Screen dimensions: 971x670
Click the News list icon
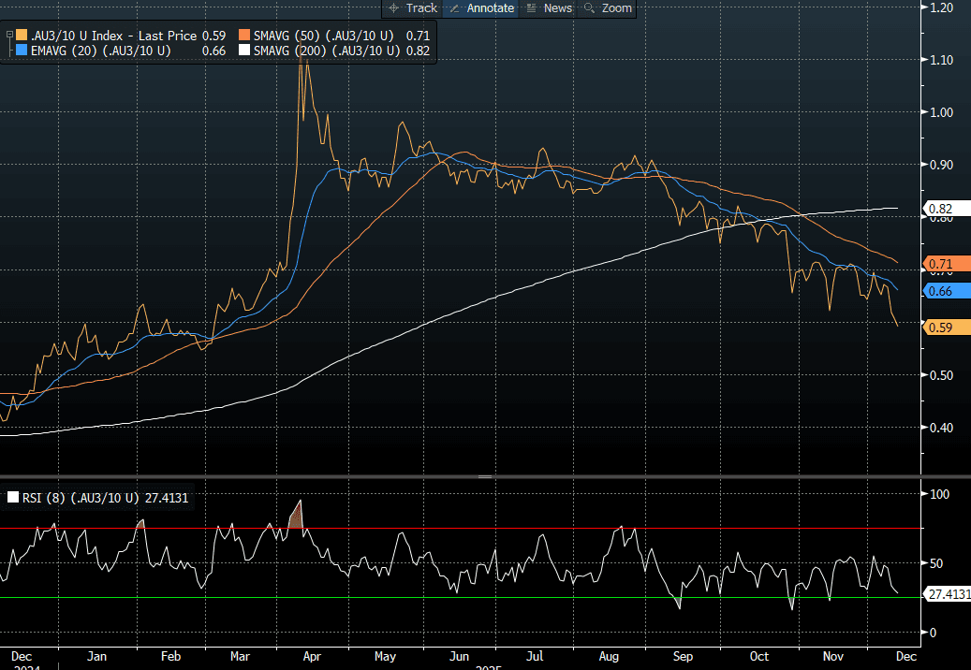[x=532, y=8]
